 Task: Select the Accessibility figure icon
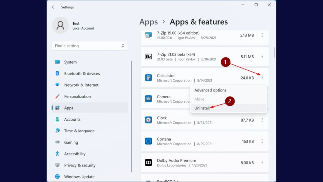point(57,154)
